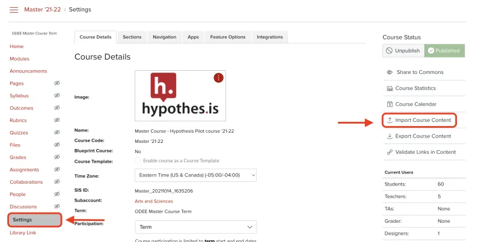
Task: Click the Unpublish button
Action: tap(403, 50)
